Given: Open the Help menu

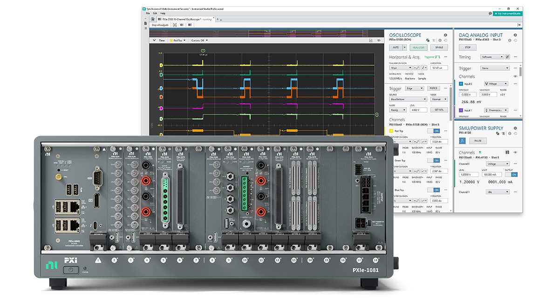Looking at the screenshot, I should [x=163, y=14].
